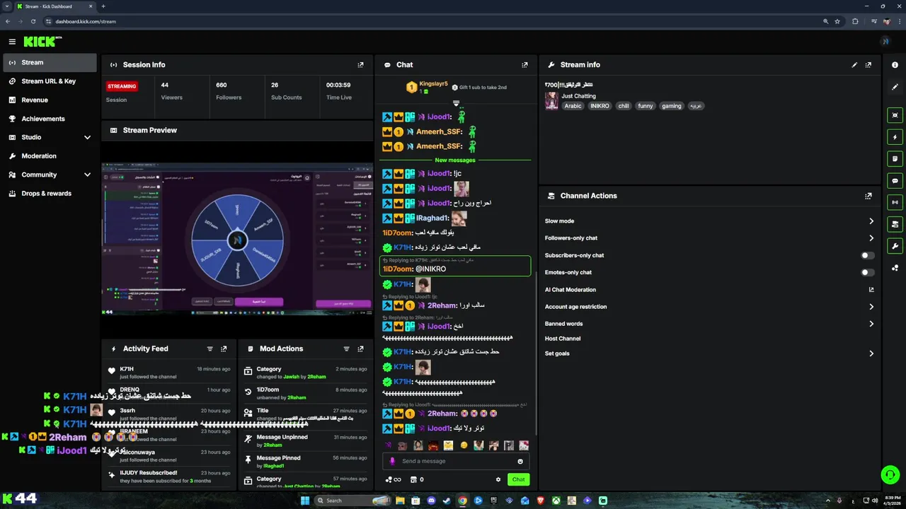
Task: Toggle activity feed lightning widget in sidebar
Action: [895, 137]
